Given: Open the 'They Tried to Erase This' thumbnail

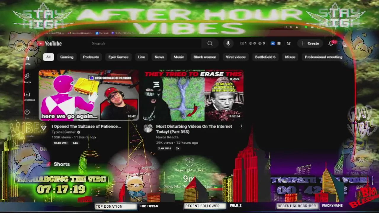Looking at the screenshot, I should [193, 95].
